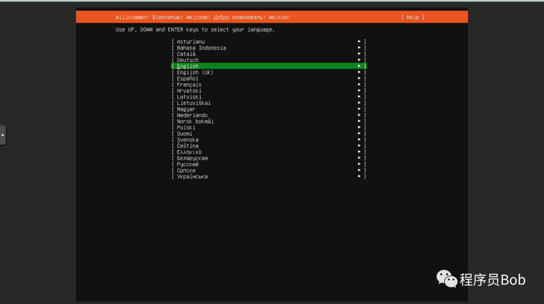Click the arrow icon beside Deutsch
544x304 pixels.
pyautogui.click(x=359, y=60)
